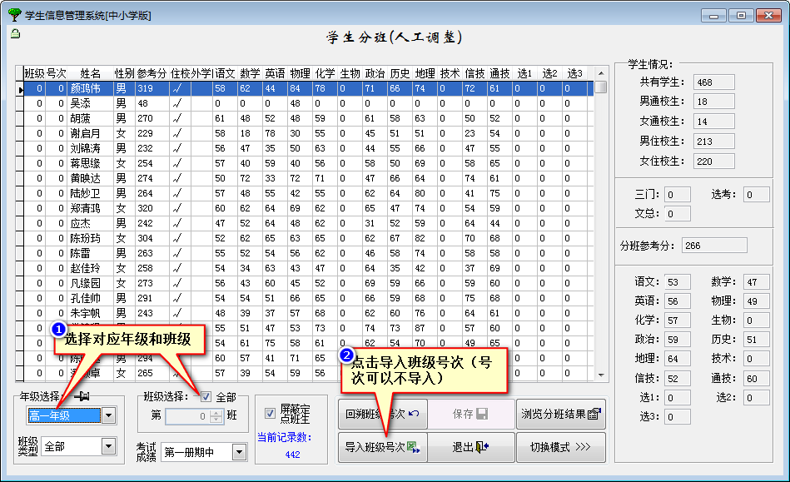This screenshot has width=790, height=482.
Task: Click numbered marker 2 on the callout
Action: point(345,355)
